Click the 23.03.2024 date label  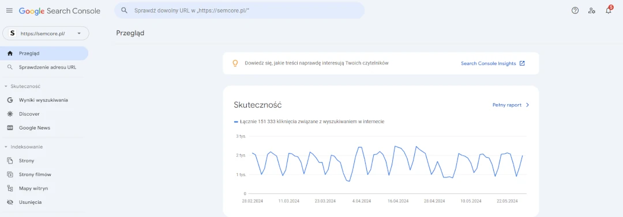click(x=325, y=201)
